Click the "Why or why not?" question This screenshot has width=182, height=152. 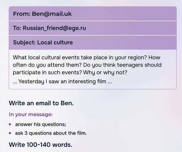105,73
